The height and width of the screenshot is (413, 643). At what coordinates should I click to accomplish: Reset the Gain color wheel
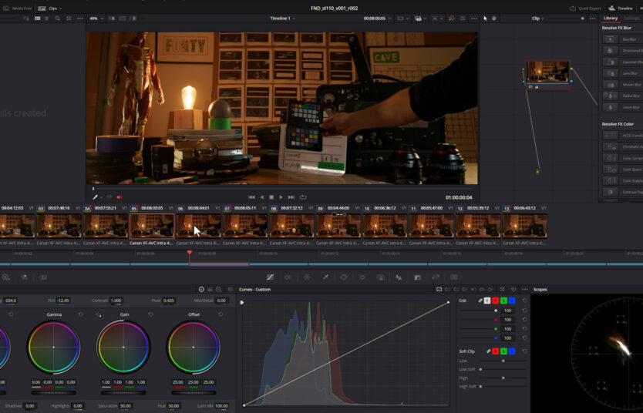pyautogui.click(x=150, y=314)
